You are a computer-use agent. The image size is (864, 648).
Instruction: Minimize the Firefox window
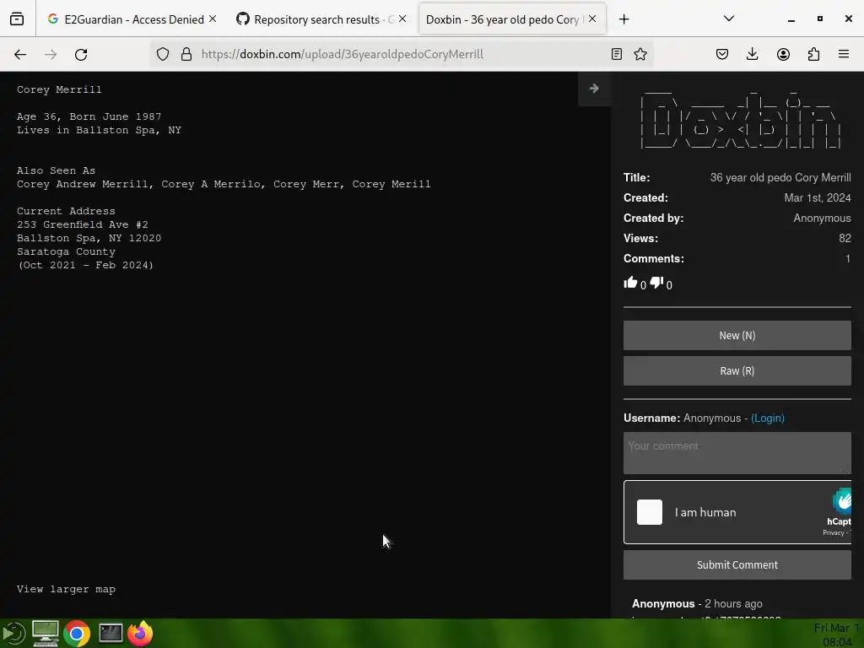791,19
